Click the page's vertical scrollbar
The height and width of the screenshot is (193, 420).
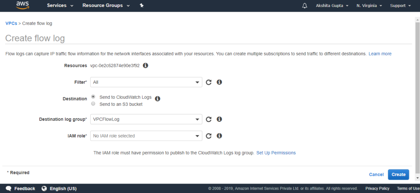pyautogui.click(x=417, y=98)
